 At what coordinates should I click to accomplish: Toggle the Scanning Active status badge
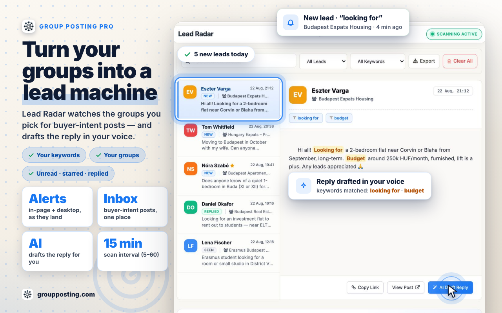(454, 34)
